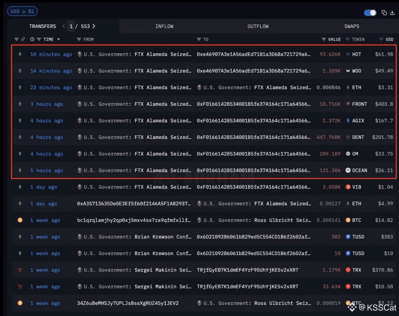
Task: Open the 0xe46907A3 recipient address on HOT row
Action: (253, 54)
